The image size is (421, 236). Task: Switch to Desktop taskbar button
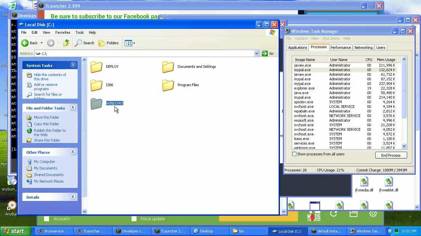[209, 231]
